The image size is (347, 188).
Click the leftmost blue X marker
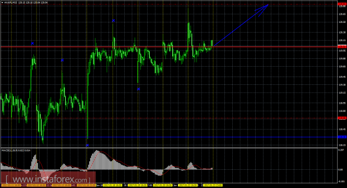click(32, 43)
